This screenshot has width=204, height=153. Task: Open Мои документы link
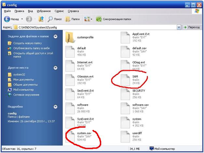coord(23,80)
